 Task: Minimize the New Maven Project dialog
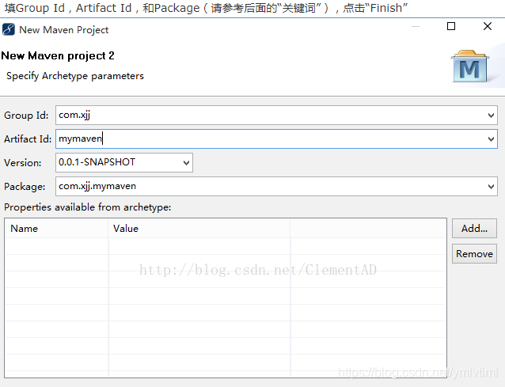416,26
